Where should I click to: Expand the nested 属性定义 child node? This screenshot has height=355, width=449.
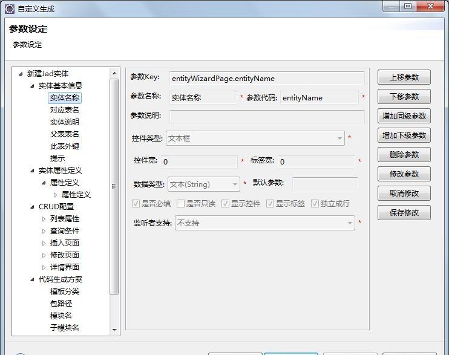[x=55, y=195]
